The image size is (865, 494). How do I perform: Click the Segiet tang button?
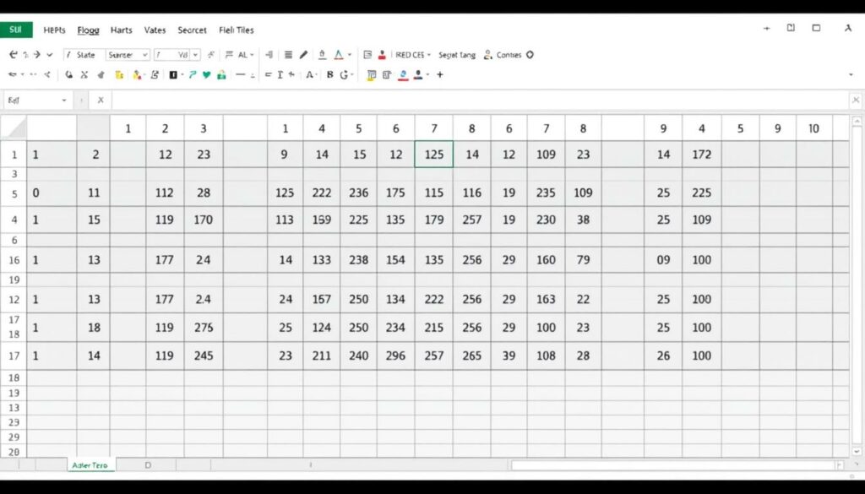pos(457,55)
